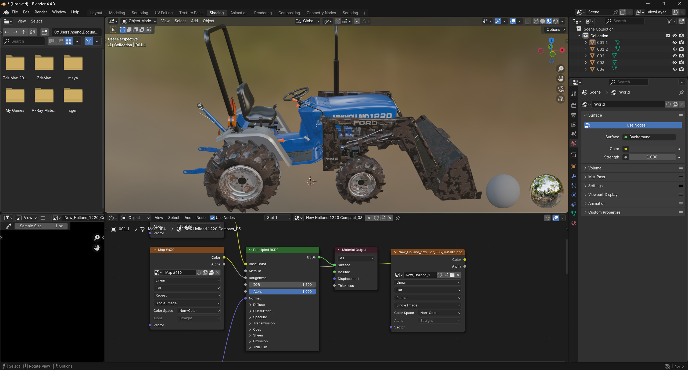Open Global transform orientation dropdown
This screenshot has width=688, height=370.
click(308, 21)
